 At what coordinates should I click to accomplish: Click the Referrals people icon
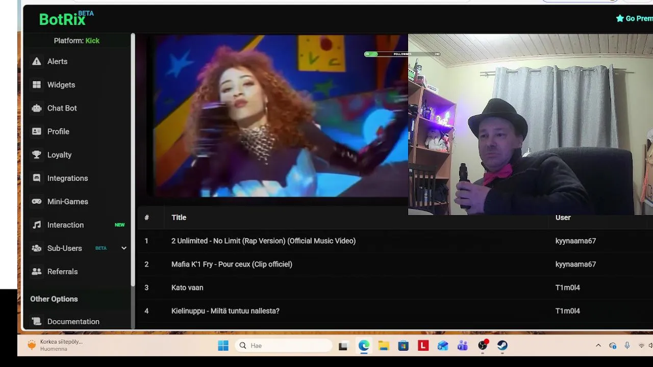pos(36,272)
